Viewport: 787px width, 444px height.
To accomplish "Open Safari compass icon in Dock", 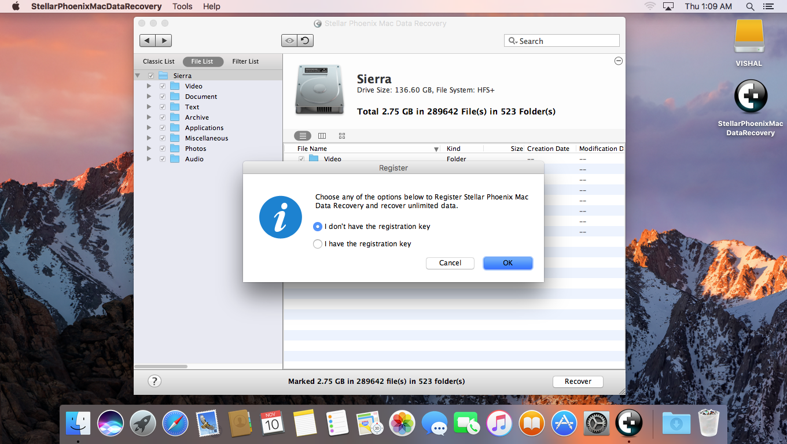I will click(175, 423).
